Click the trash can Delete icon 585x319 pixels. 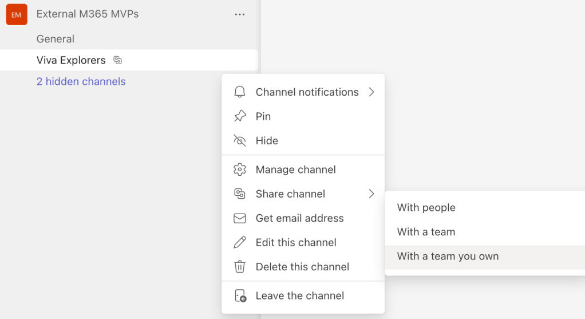[240, 267]
